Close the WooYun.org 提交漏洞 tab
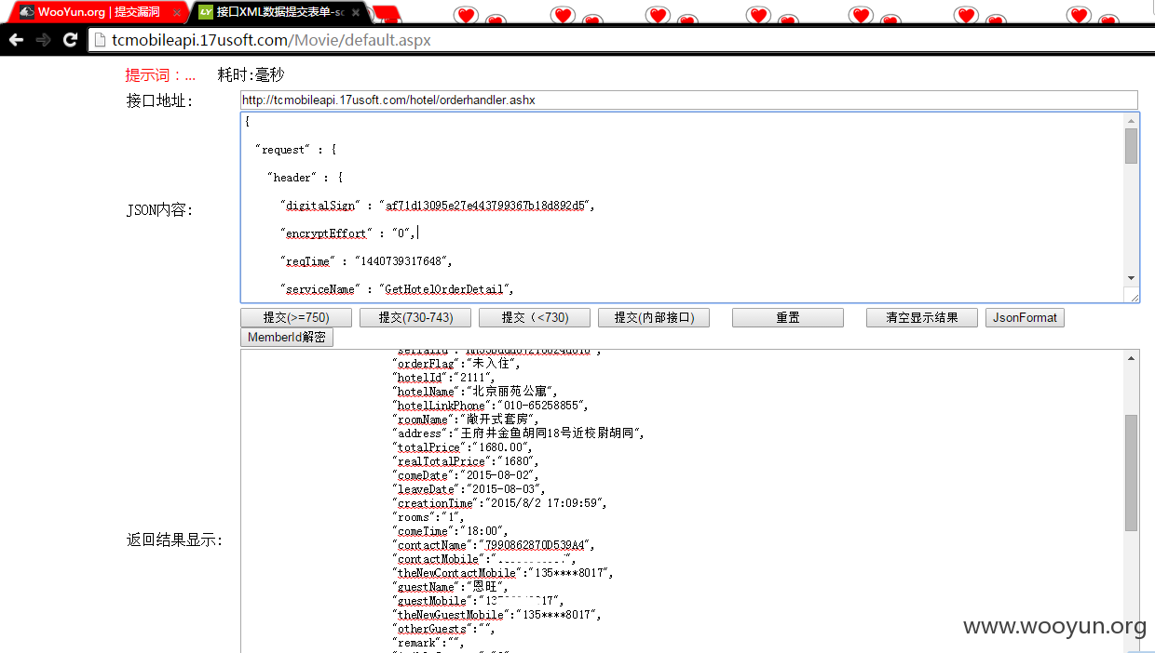Viewport: 1155px width, 653px height. click(x=177, y=12)
